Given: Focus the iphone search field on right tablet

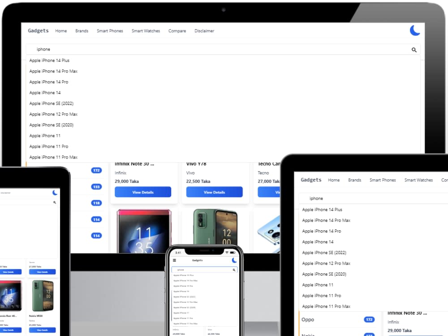Looking at the screenshot, I should (x=374, y=198).
